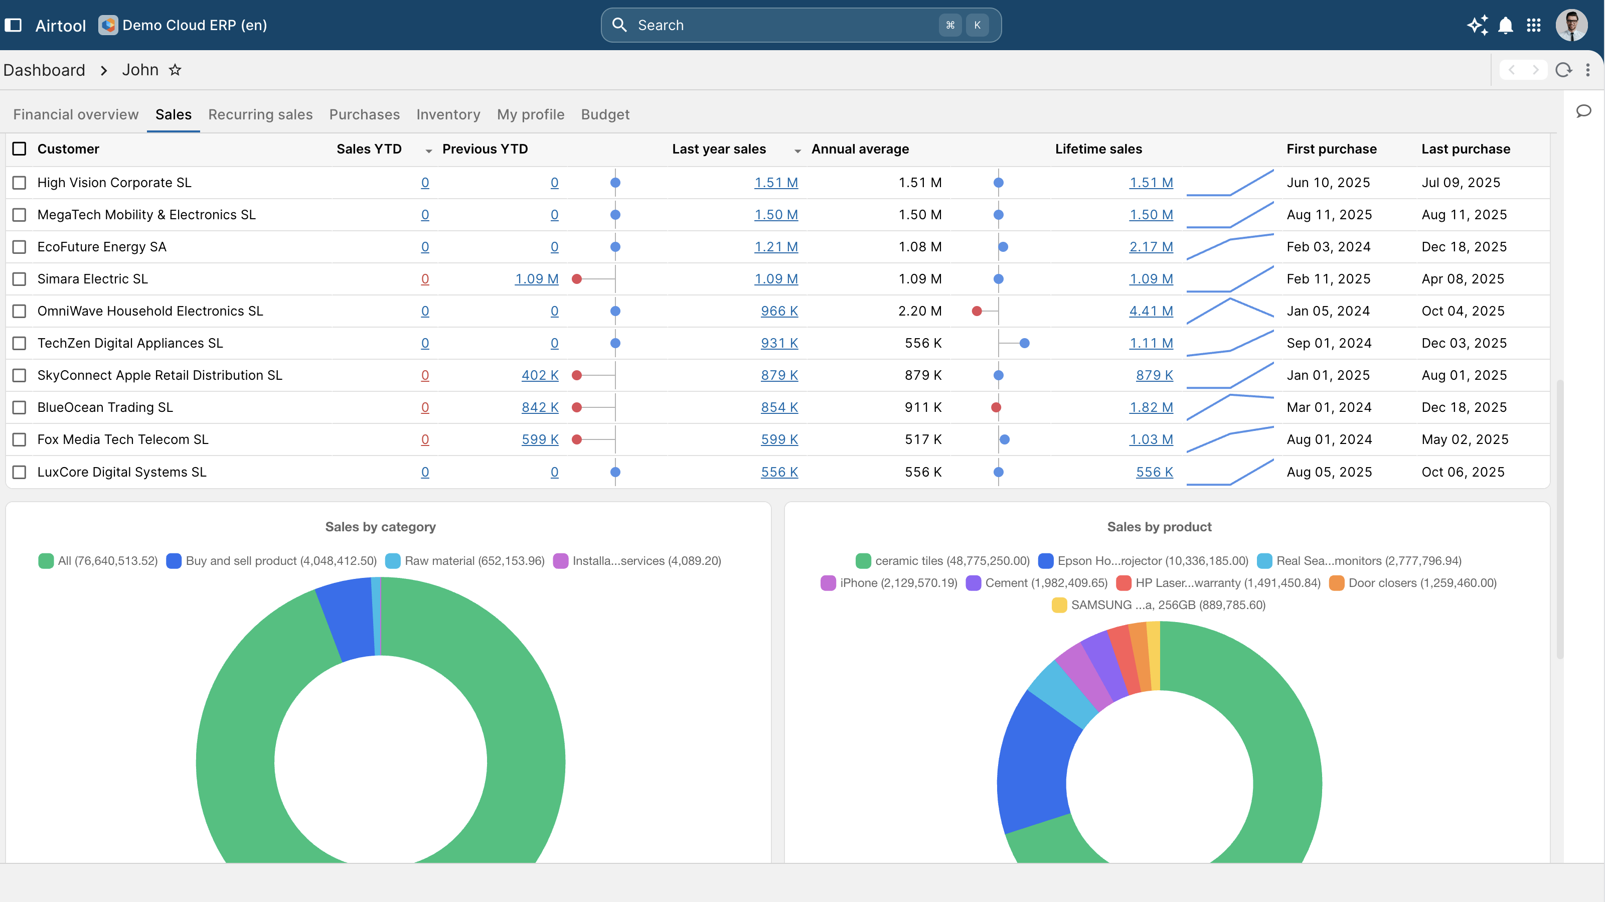Check the TechZen Digital Appliances SL row
1605x902 pixels.
pyautogui.click(x=20, y=343)
